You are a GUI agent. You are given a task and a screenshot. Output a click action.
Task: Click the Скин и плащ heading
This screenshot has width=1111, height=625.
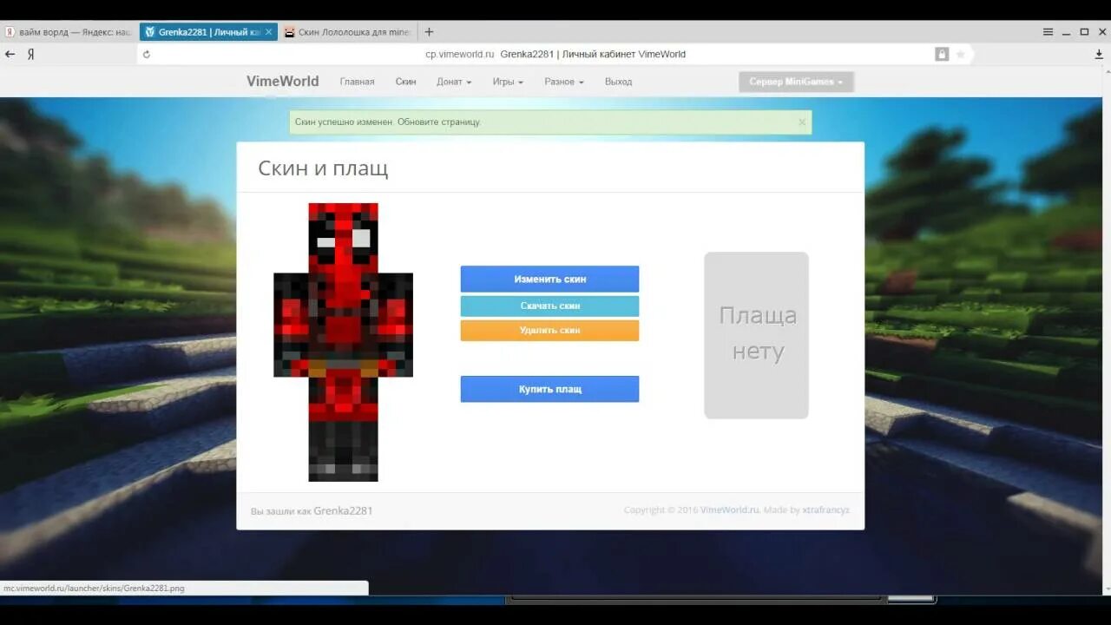[x=323, y=168]
